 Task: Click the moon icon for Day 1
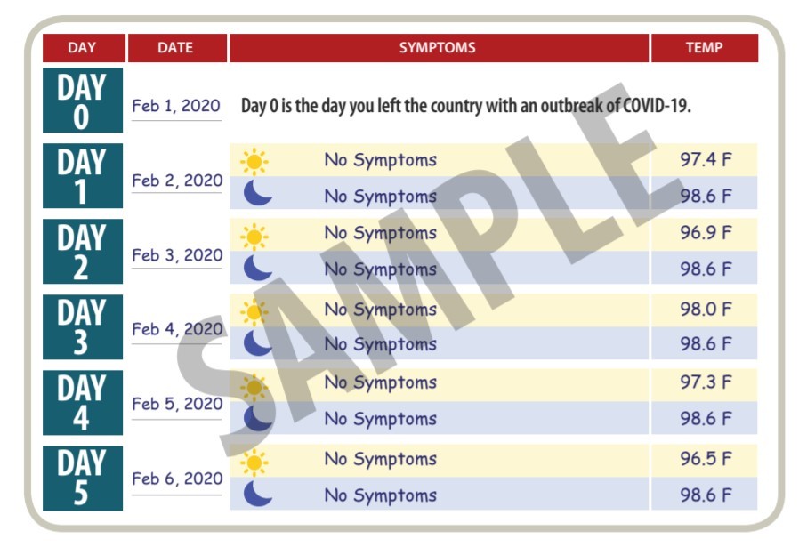(257, 193)
